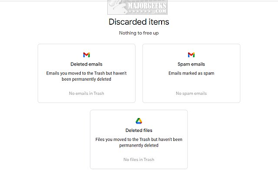Click the 'Nothing to free up' subtitle
The height and width of the screenshot is (170, 278).
coord(139,33)
